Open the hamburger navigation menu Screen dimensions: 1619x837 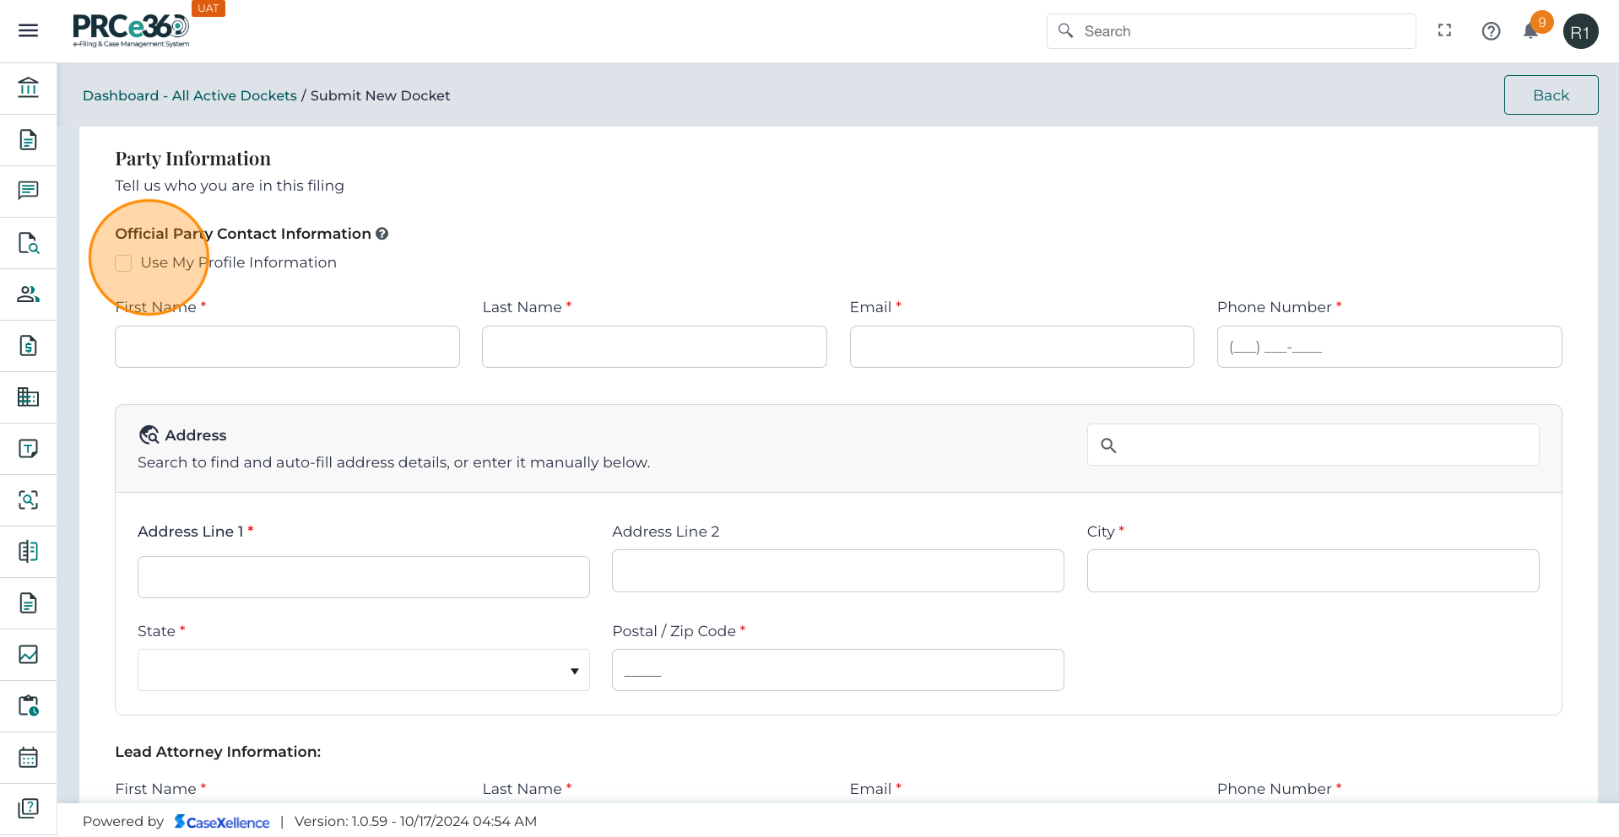[x=28, y=30]
